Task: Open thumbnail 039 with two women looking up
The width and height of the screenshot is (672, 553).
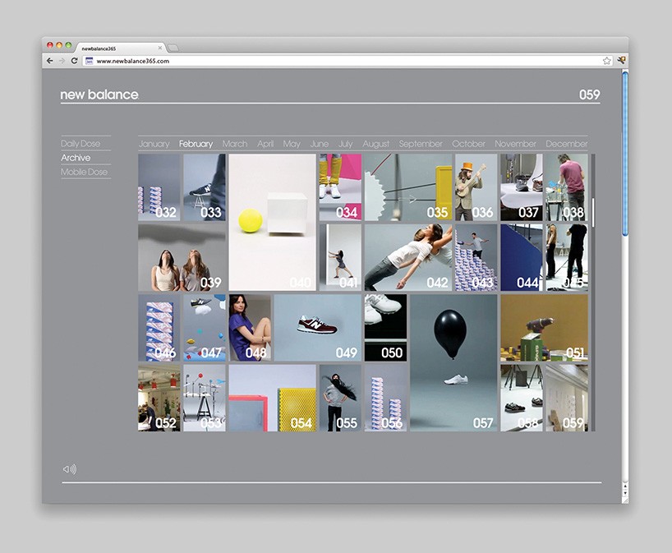Action: (x=182, y=258)
